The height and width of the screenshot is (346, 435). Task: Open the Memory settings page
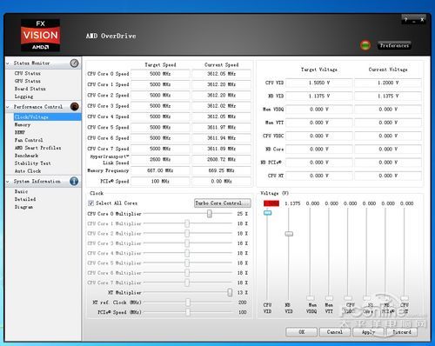(23, 124)
